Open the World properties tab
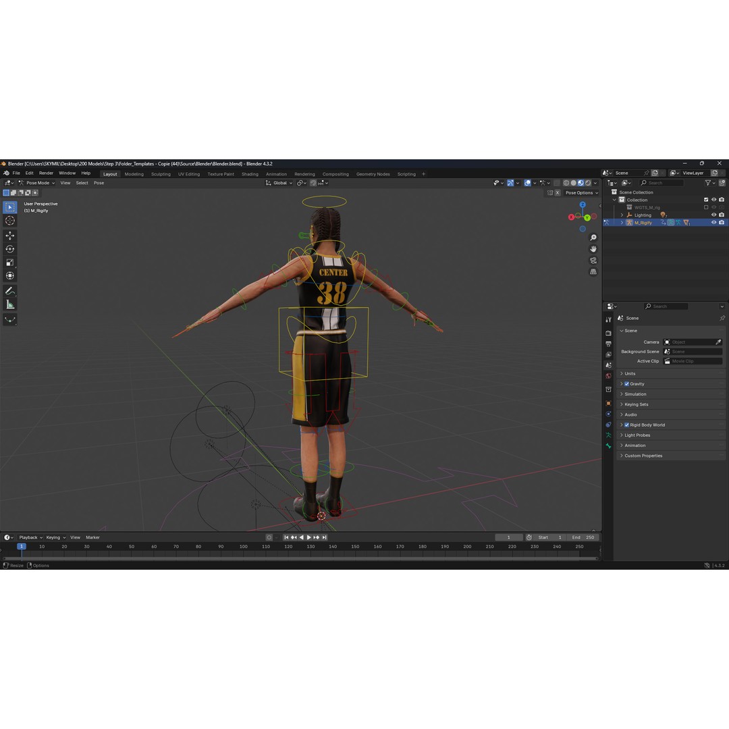This screenshot has width=729, height=729. 608,376
